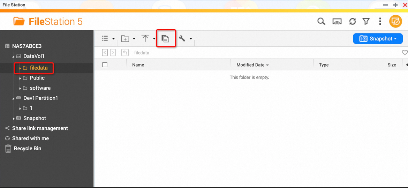The height and width of the screenshot is (188, 408).
Task: Sort by the Name column header
Action: point(138,65)
